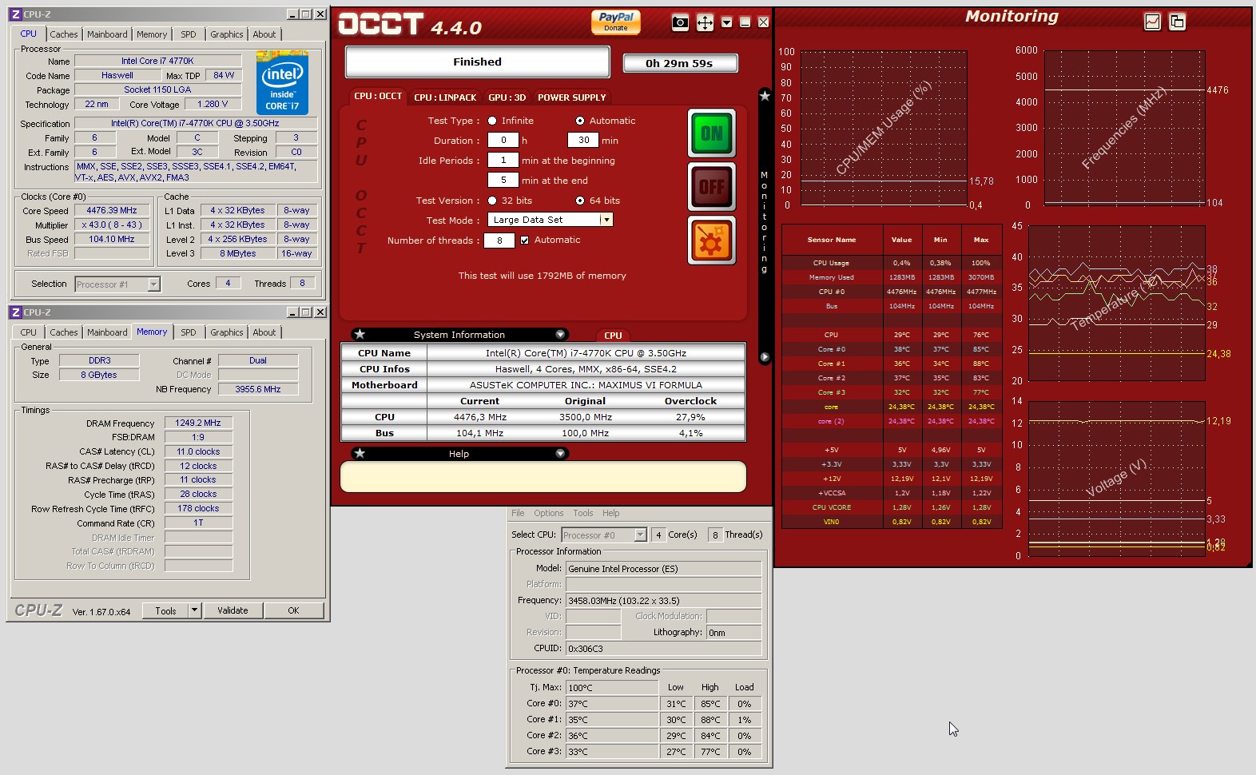Click the Voltage (V) graph
This screenshot has height=775, width=1256.
point(1117,478)
